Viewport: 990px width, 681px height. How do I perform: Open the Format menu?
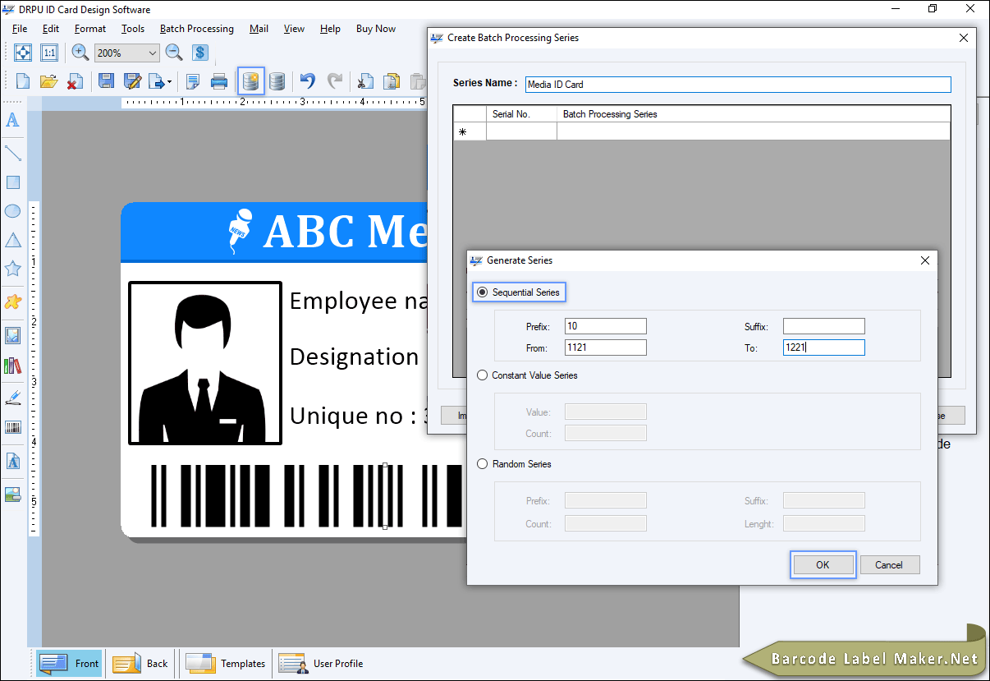click(x=90, y=29)
